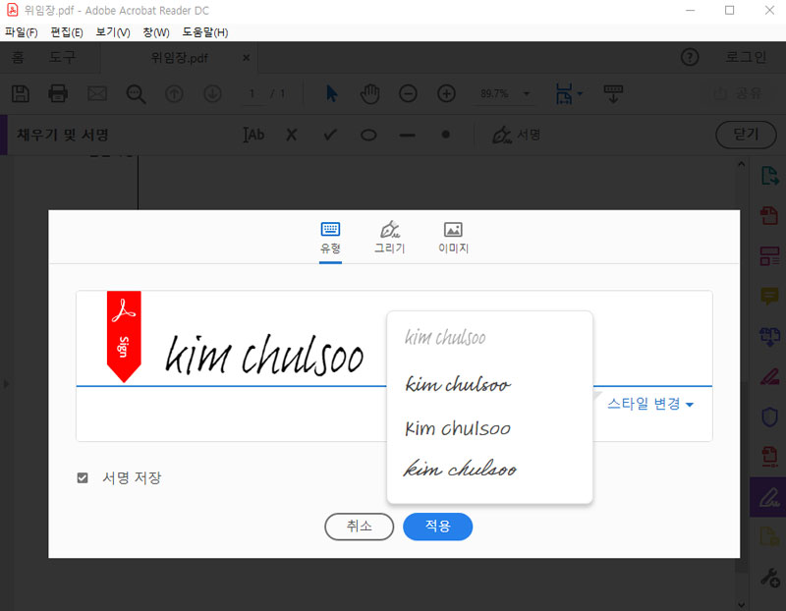Image resolution: width=786 pixels, height=611 pixels.
Task: Toggle the 서명 저장 checkbox
Action: tap(84, 478)
